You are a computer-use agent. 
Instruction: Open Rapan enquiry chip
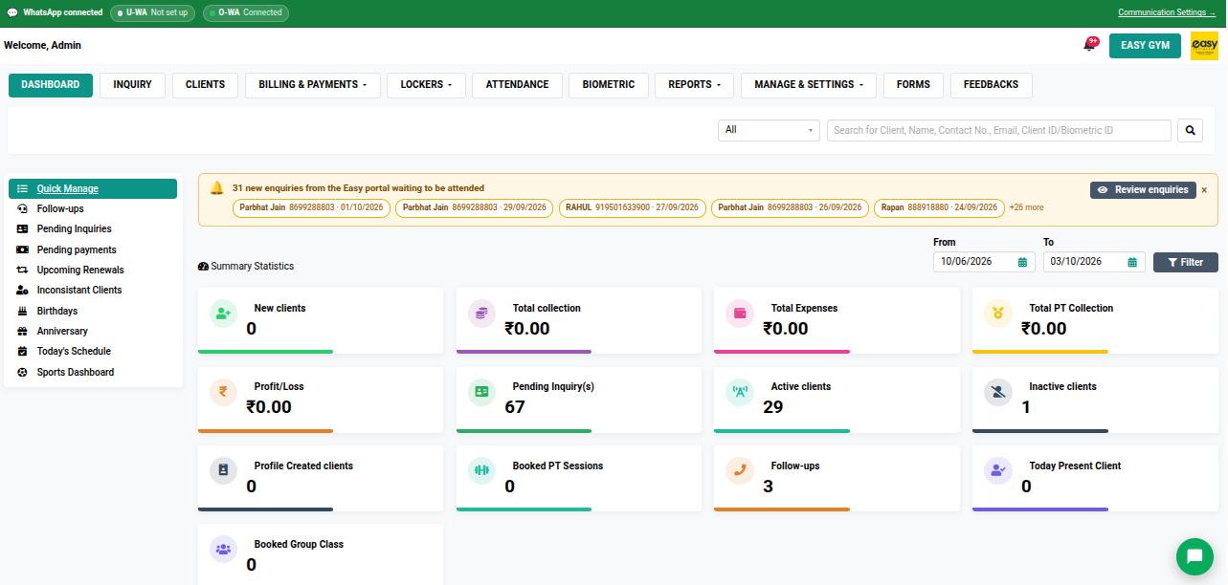pos(940,207)
